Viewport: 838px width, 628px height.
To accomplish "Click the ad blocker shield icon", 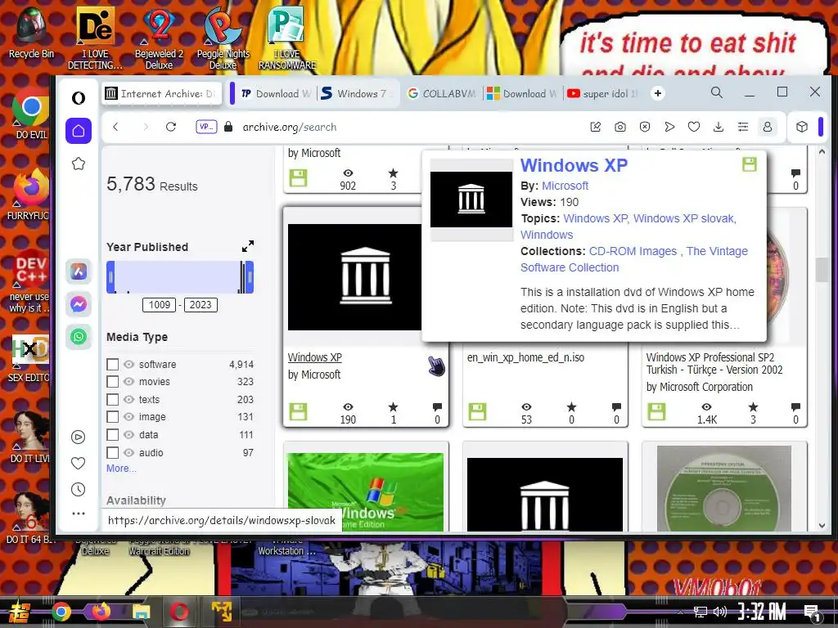I will (x=645, y=127).
